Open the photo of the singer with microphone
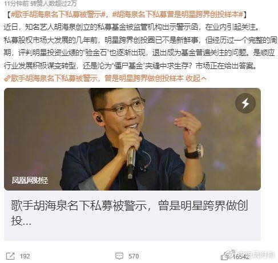The image size is (278, 263). click(132, 139)
